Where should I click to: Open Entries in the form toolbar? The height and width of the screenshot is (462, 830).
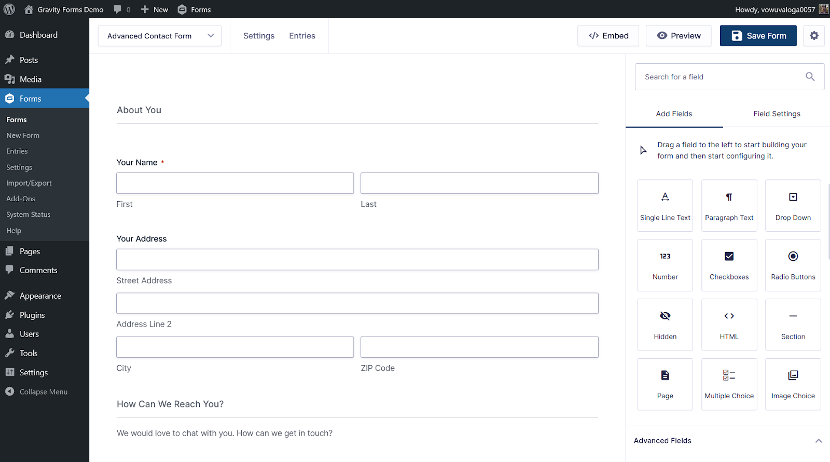(x=302, y=36)
